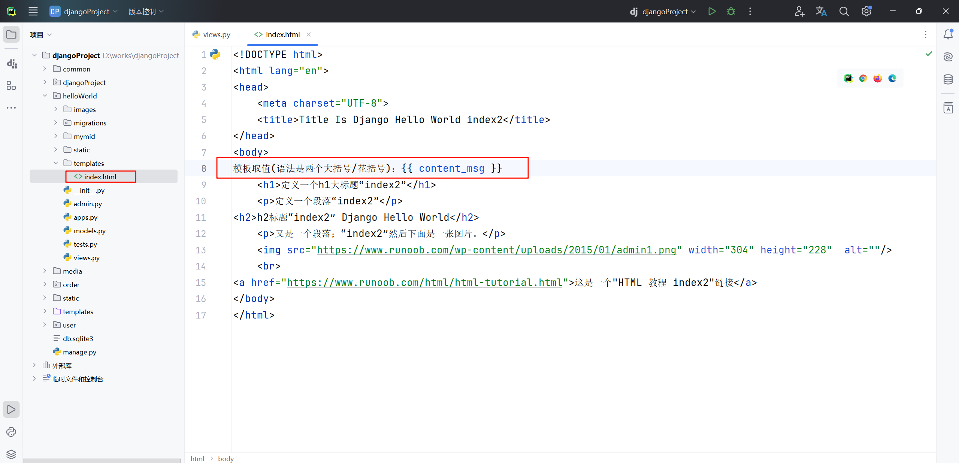Open the runoob admin1.png image link
Viewport: 959px width, 463px height.
click(497, 250)
